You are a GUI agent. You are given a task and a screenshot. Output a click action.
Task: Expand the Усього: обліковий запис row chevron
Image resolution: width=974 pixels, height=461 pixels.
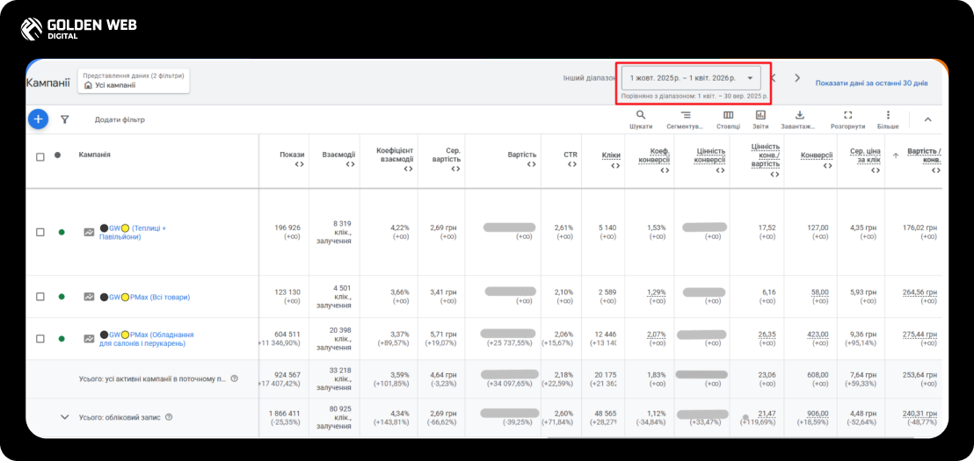tap(64, 418)
